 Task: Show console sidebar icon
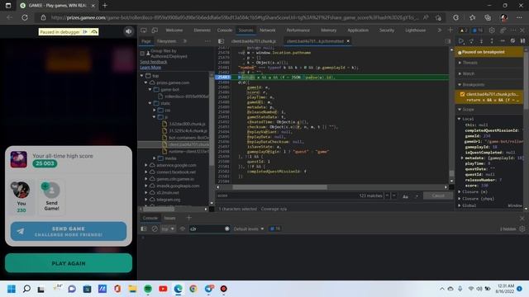144,229
